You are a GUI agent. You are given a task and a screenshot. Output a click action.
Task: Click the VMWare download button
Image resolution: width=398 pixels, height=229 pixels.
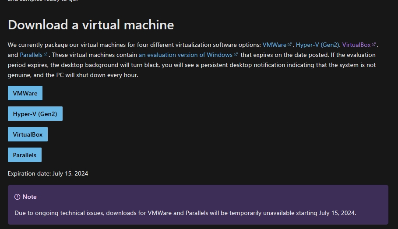[25, 93]
